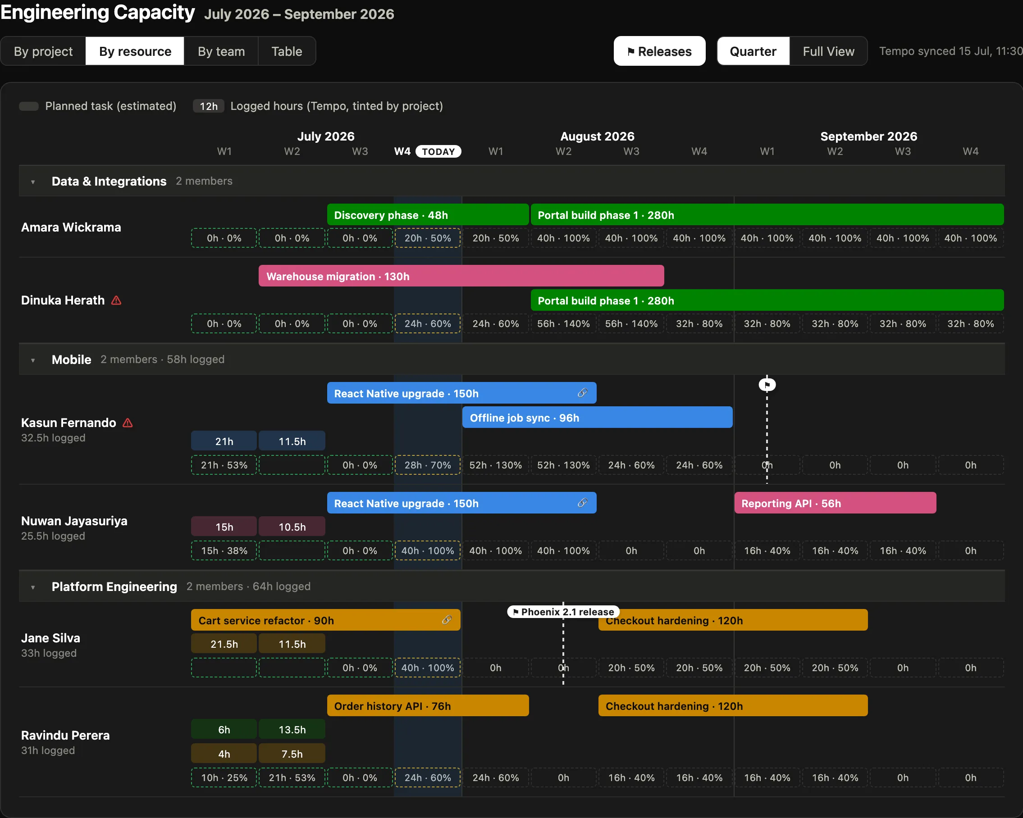This screenshot has height=818, width=1023.
Task: Select the By resource tab
Action: [135, 51]
